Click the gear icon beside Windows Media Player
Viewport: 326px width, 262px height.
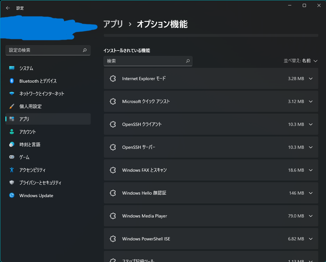point(113,216)
